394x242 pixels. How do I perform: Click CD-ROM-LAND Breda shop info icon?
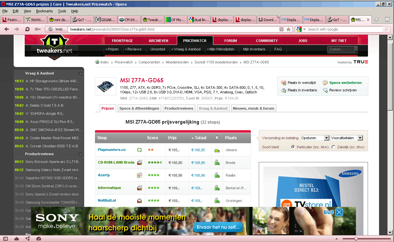(139, 162)
